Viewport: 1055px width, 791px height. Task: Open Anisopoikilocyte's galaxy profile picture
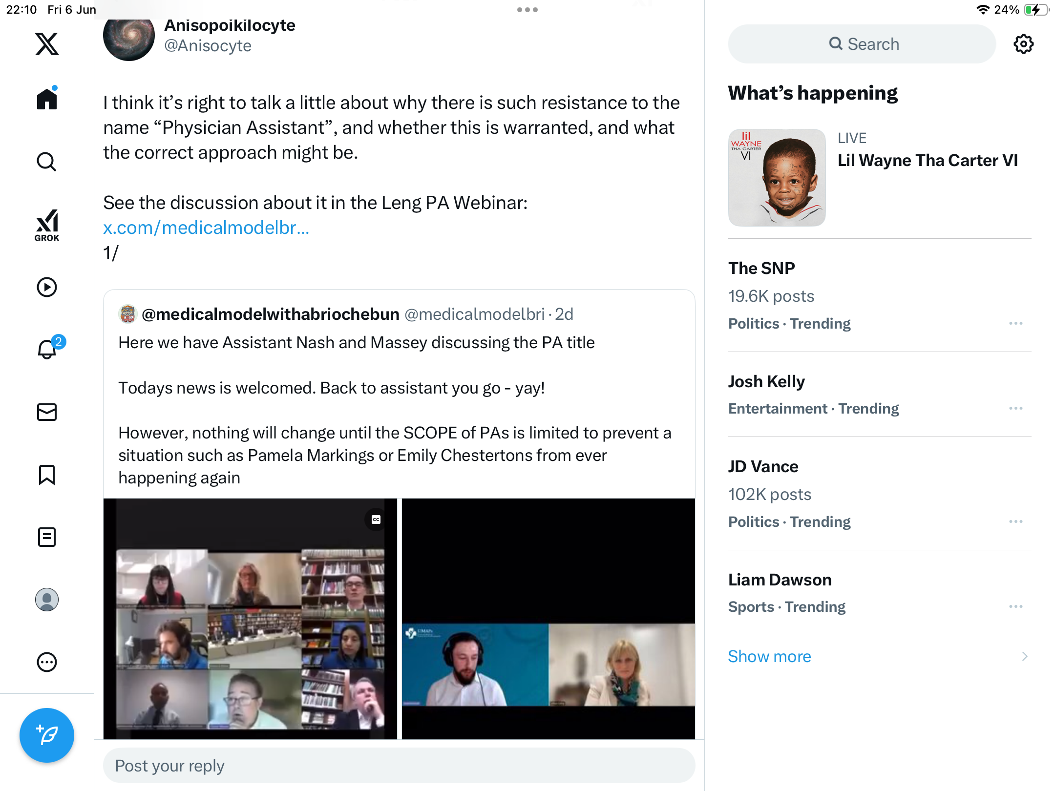tap(129, 38)
